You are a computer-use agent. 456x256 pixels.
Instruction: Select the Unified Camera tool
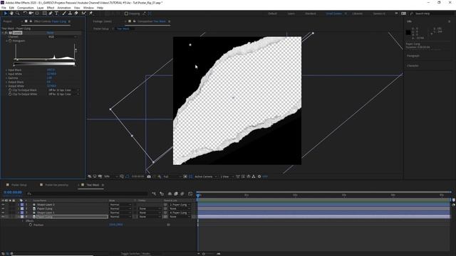pos(31,14)
